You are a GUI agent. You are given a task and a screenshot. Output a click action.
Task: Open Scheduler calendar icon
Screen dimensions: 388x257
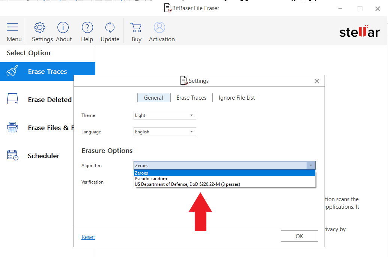[x=12, y=155]
